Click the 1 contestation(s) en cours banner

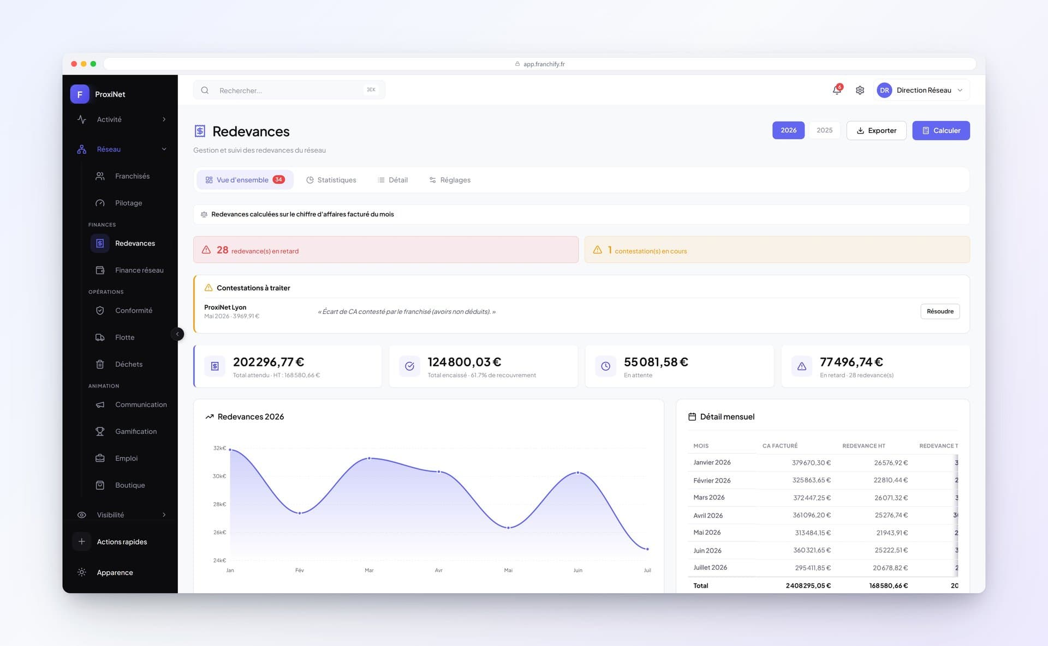click(777, 250)
